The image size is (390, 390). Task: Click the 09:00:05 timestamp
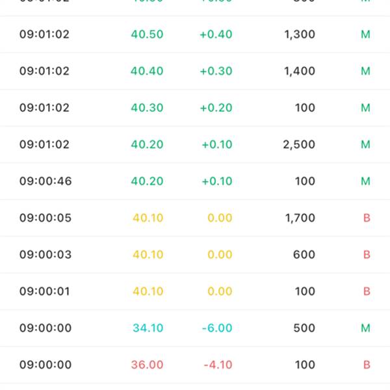45,218
